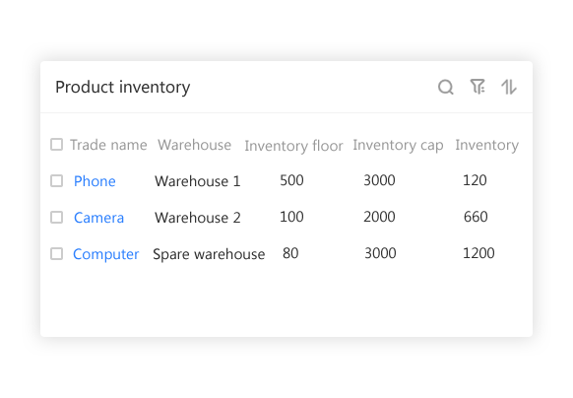Select the Warehouse 2 cell
The width and height of the screenshot is (573, 398).
[x=198, y=218]
